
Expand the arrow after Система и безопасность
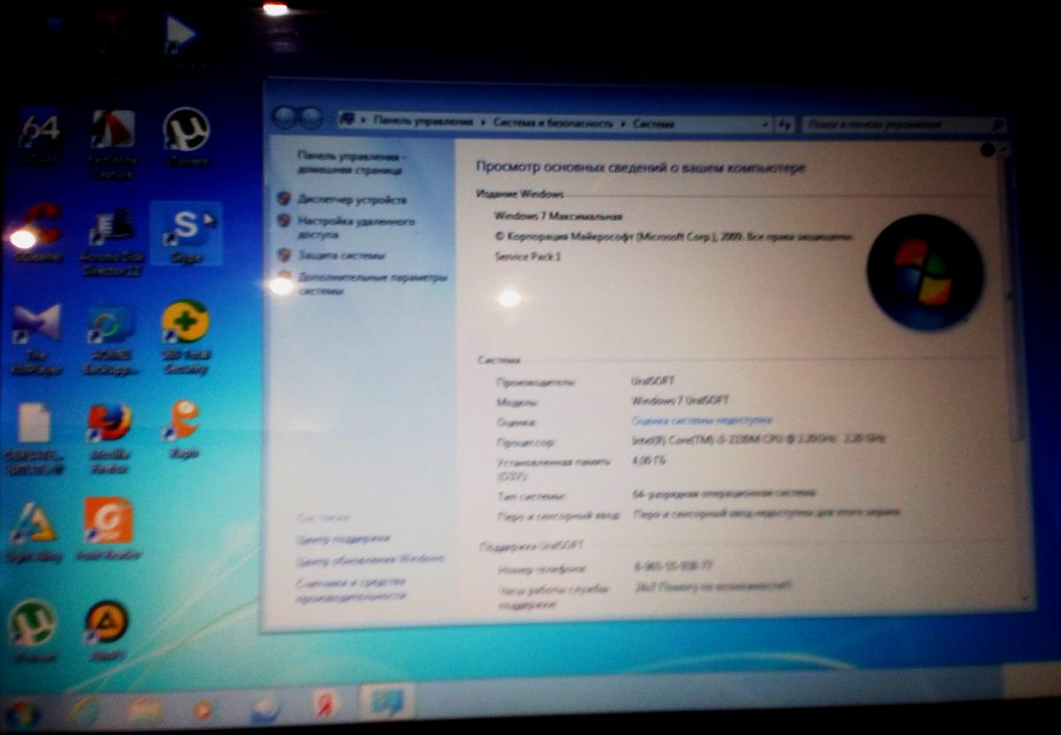[623, 123]
